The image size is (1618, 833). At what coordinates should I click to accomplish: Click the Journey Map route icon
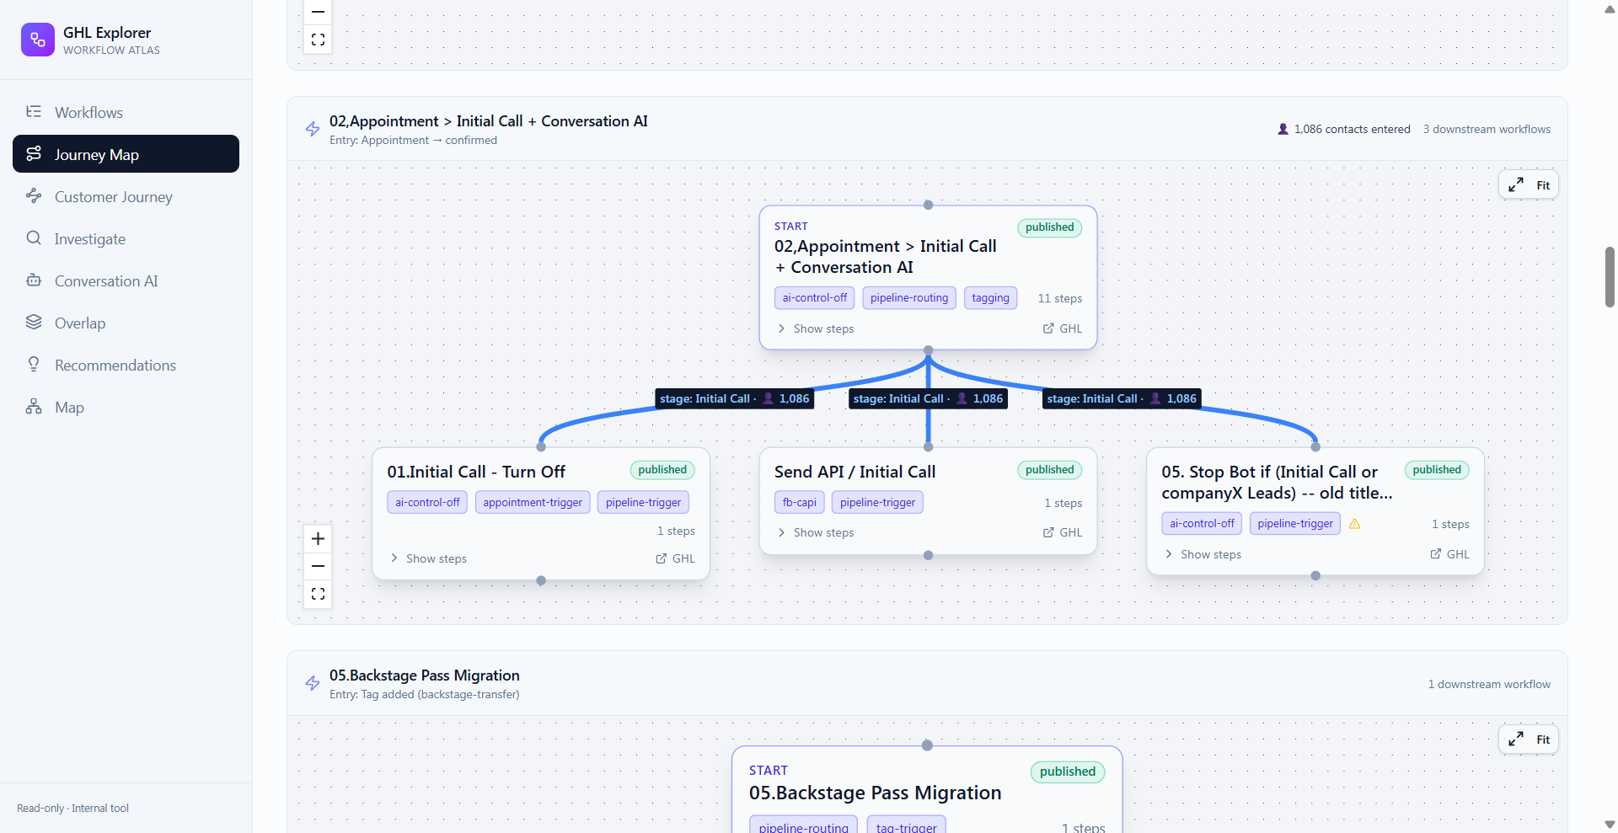pyautogui.click(x=34, y=153)
